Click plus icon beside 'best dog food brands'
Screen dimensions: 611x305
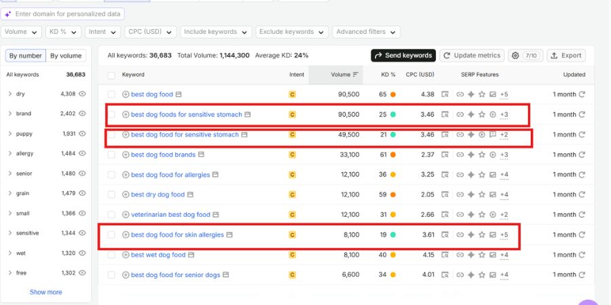(x=126, y=155)
